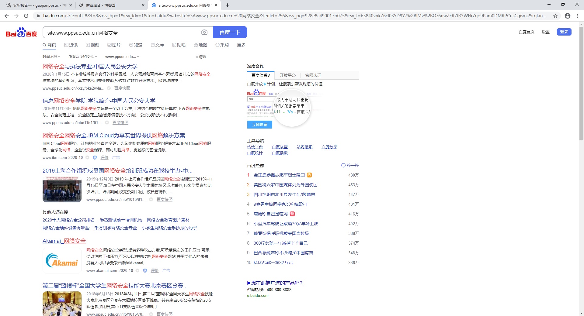This screenshot has height=316, width=584.
Task: Open the 站长平台 tool link
Action: coord(255,147)
